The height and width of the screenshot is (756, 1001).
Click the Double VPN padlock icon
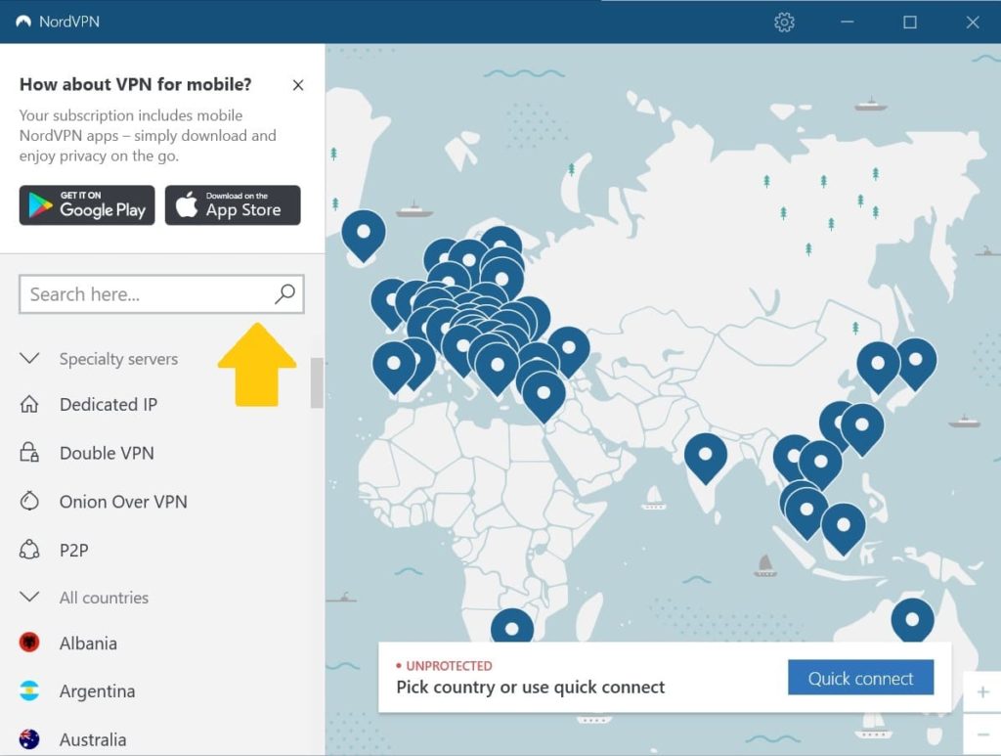29,453
